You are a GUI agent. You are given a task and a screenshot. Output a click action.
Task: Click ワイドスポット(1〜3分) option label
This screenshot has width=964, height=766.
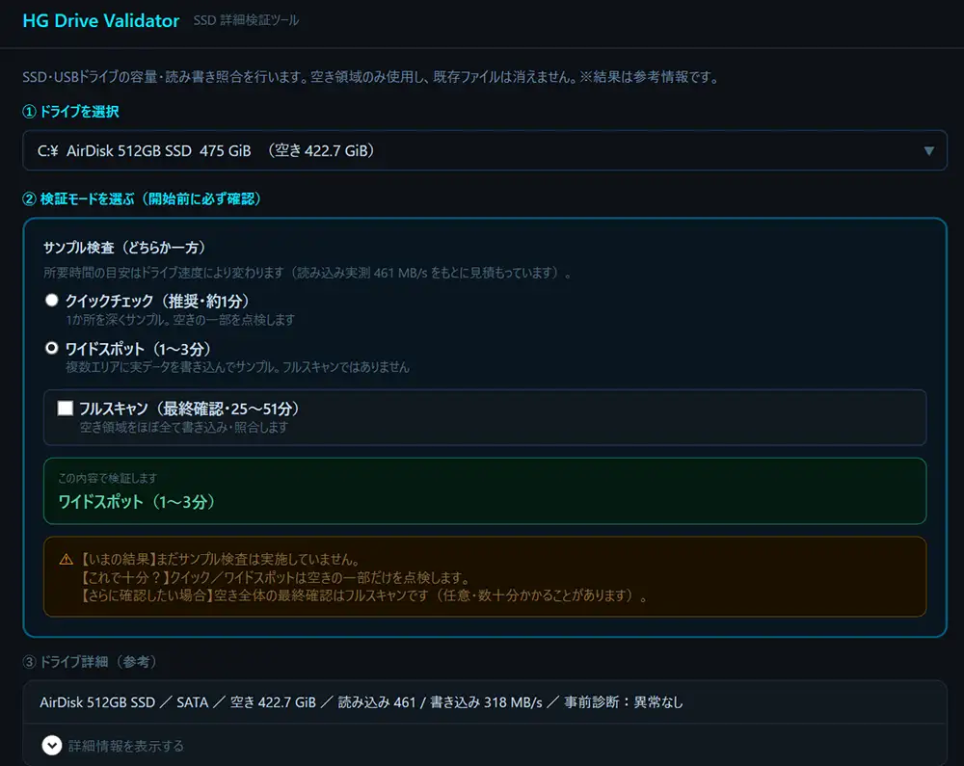138,349
